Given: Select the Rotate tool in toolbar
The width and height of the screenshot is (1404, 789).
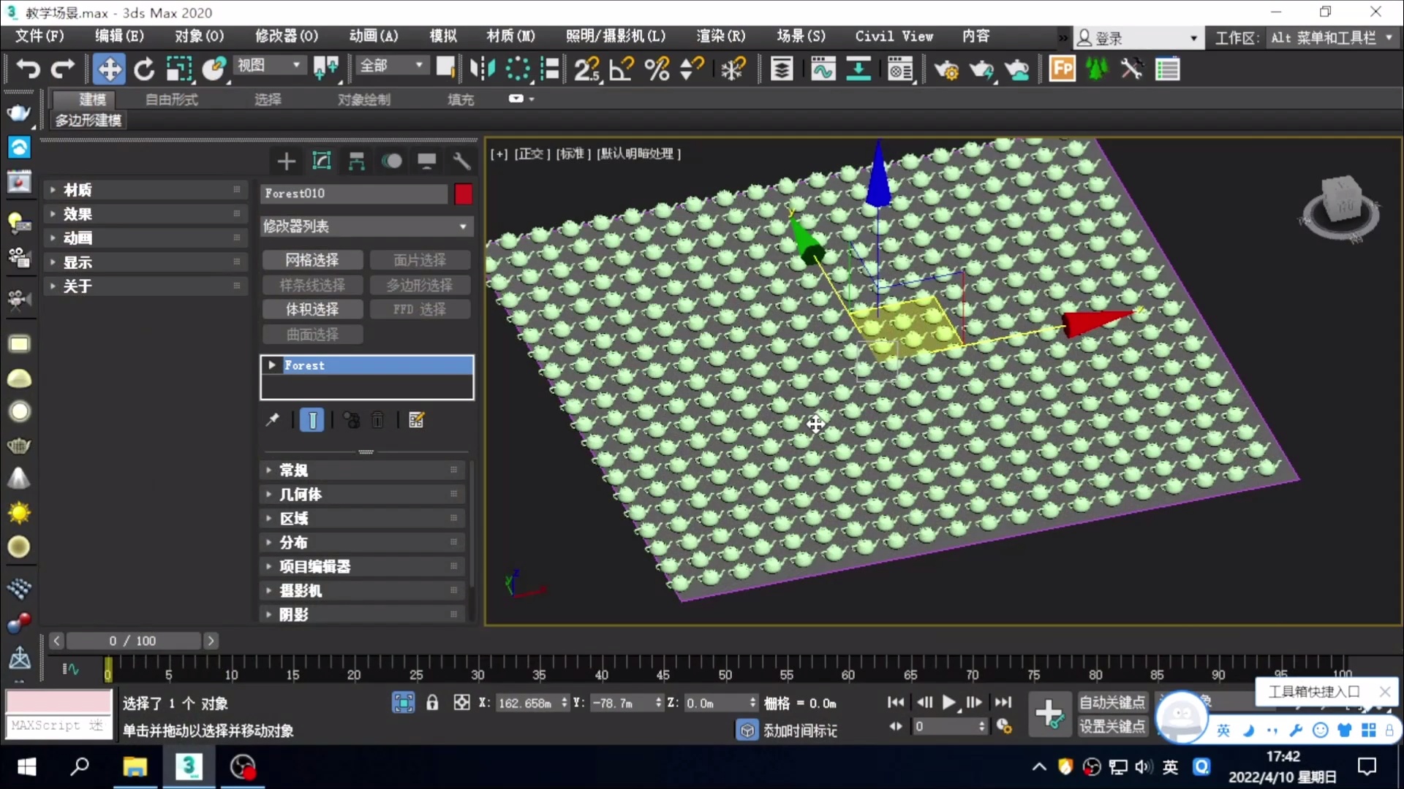Looking at the screenshot, I should 144,69.
